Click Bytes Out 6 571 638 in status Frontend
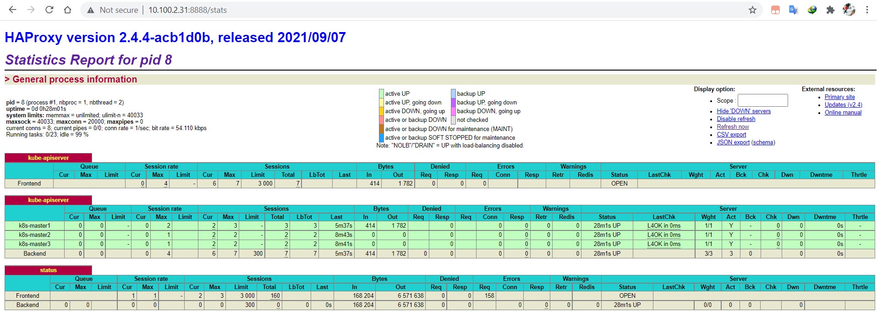877x312 pixels. coord(411,296)
